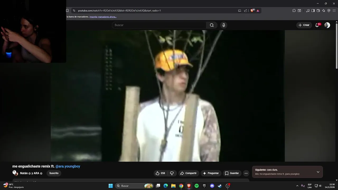Open the site settings icon in address bar

(x=74, y=11)
